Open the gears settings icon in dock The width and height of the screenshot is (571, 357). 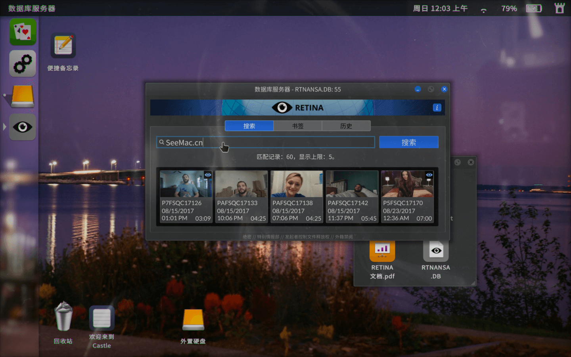(23, 63)
